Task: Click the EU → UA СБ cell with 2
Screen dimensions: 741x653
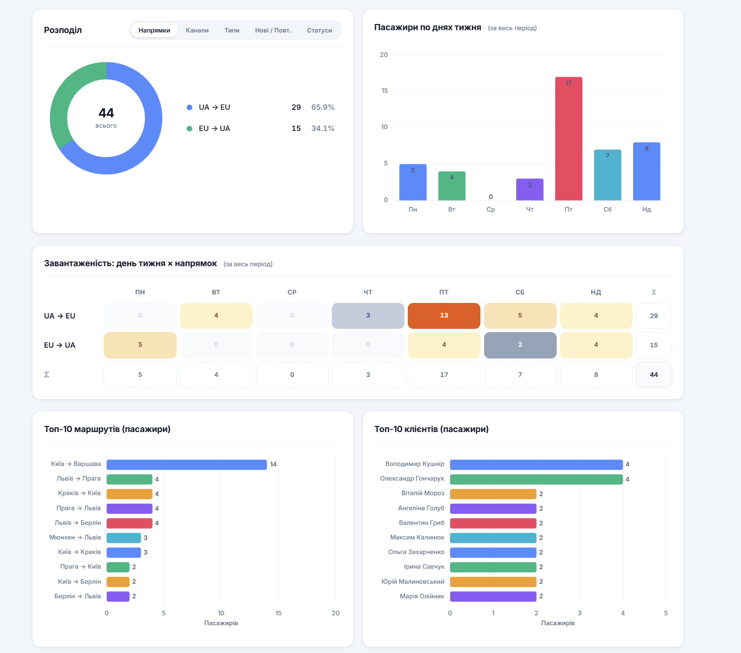Action: (520, 345)
